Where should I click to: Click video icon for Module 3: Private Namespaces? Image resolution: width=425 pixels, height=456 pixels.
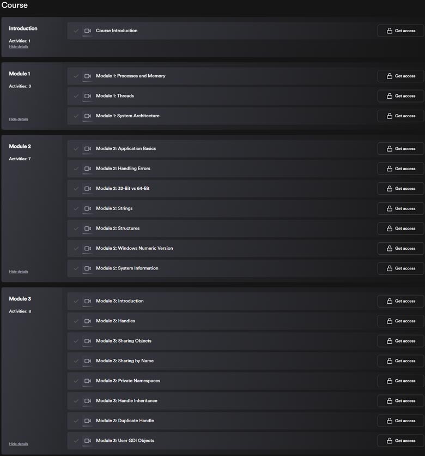[x=87, y=381]
